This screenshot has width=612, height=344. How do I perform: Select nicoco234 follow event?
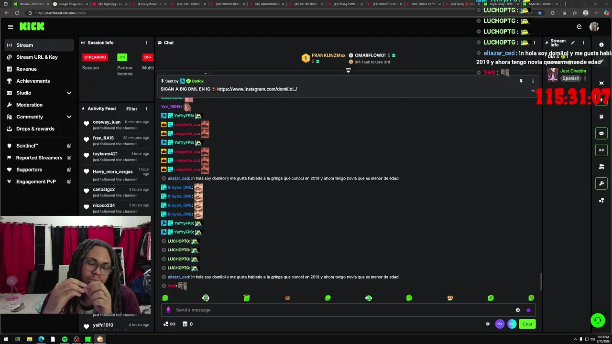(116, 208)
